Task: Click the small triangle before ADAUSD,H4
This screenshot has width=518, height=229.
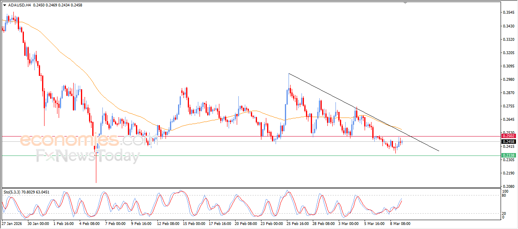Action: tap(4, 5)
